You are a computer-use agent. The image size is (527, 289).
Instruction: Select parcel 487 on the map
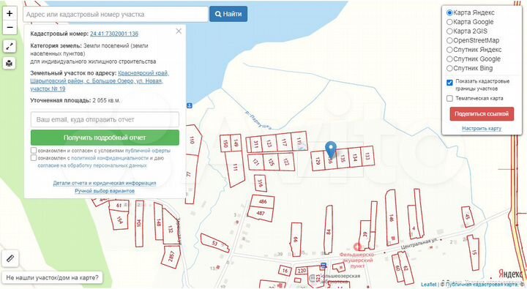260,214
